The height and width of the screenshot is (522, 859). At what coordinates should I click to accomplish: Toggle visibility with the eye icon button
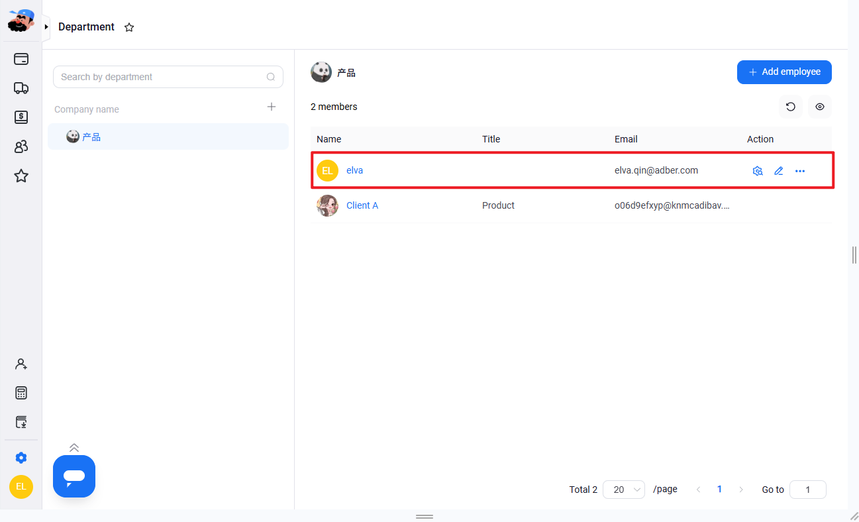[820, 107]
